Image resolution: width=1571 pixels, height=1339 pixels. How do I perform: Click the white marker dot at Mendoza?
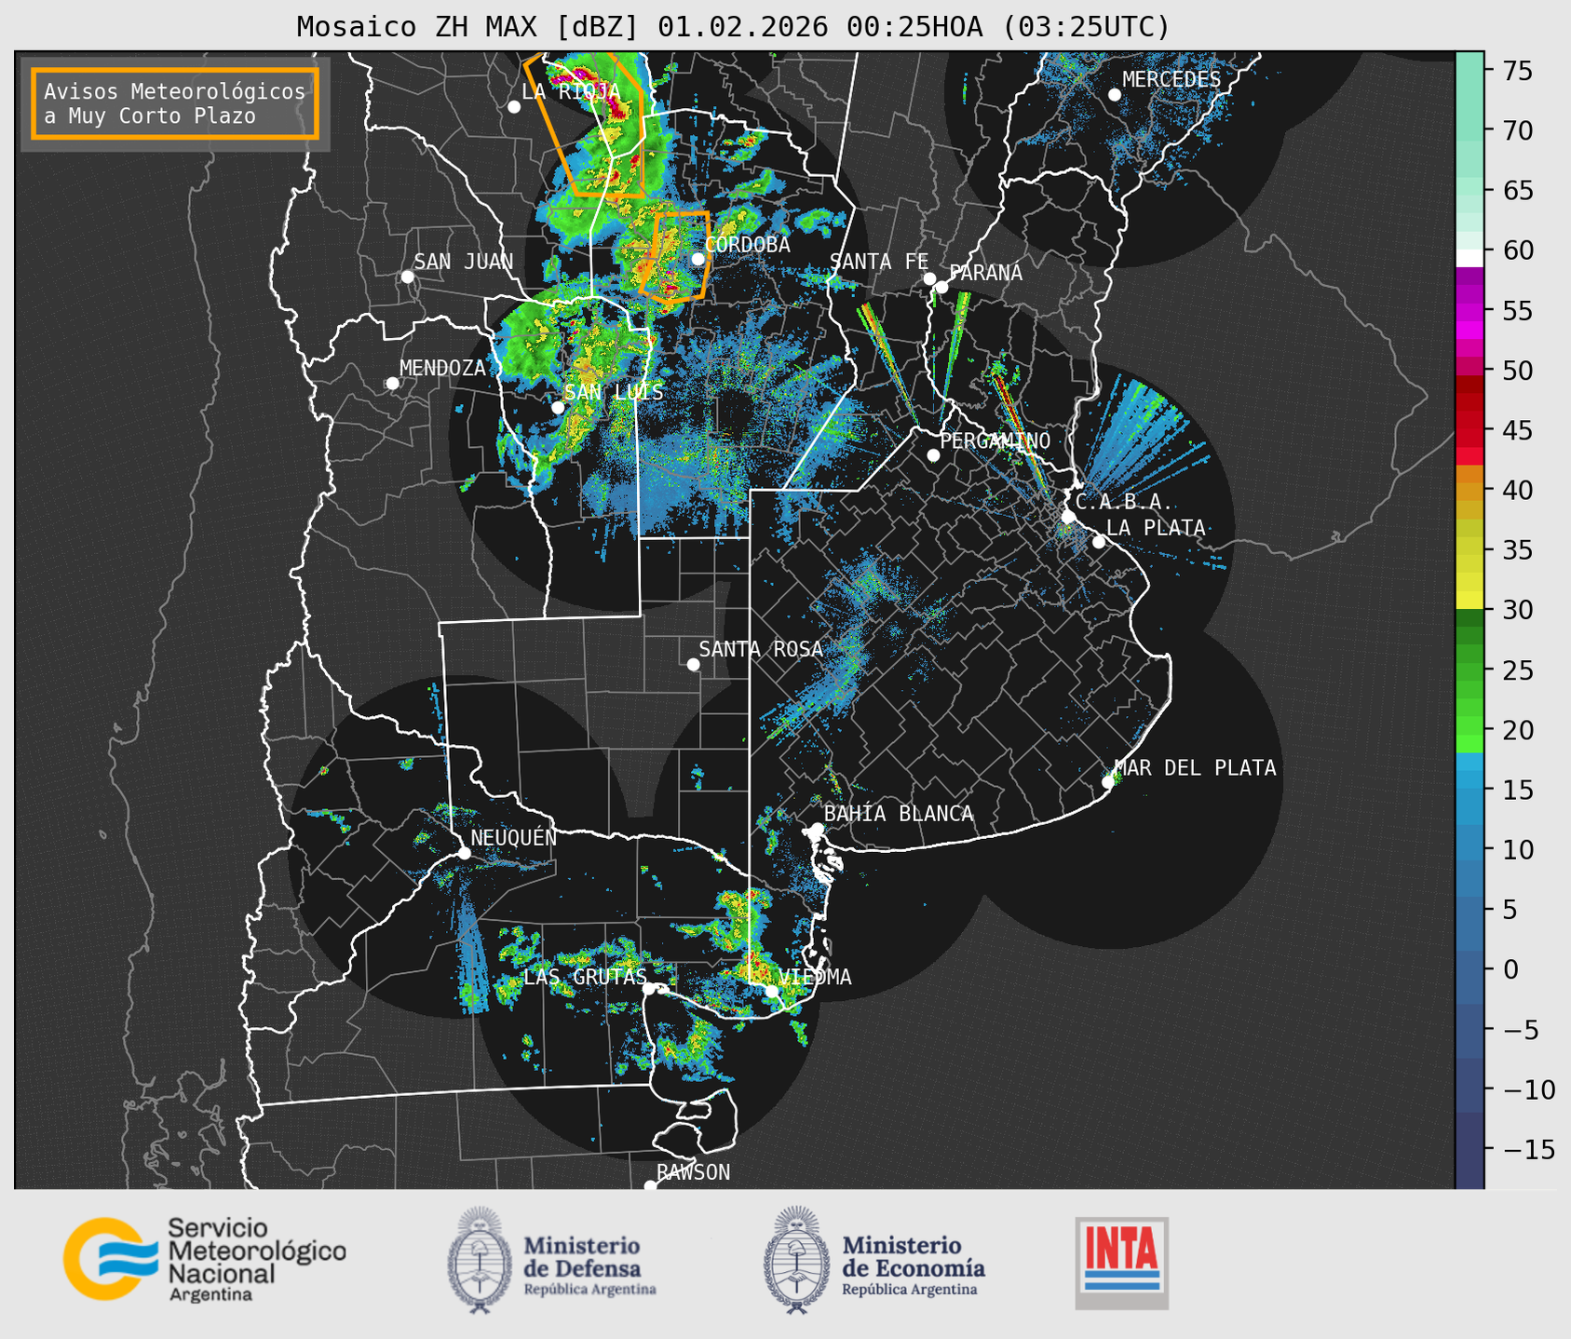[x=392, y=384]
